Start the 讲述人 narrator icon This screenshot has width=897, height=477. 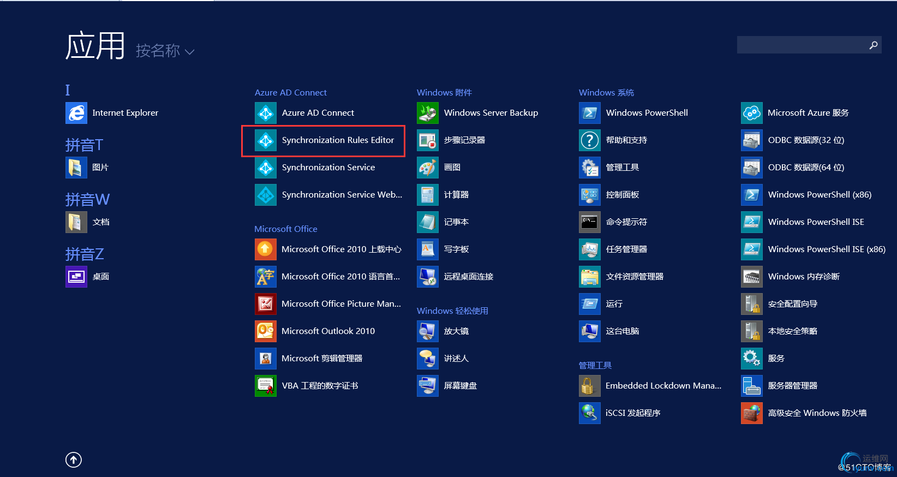click(x=428, y=359)
